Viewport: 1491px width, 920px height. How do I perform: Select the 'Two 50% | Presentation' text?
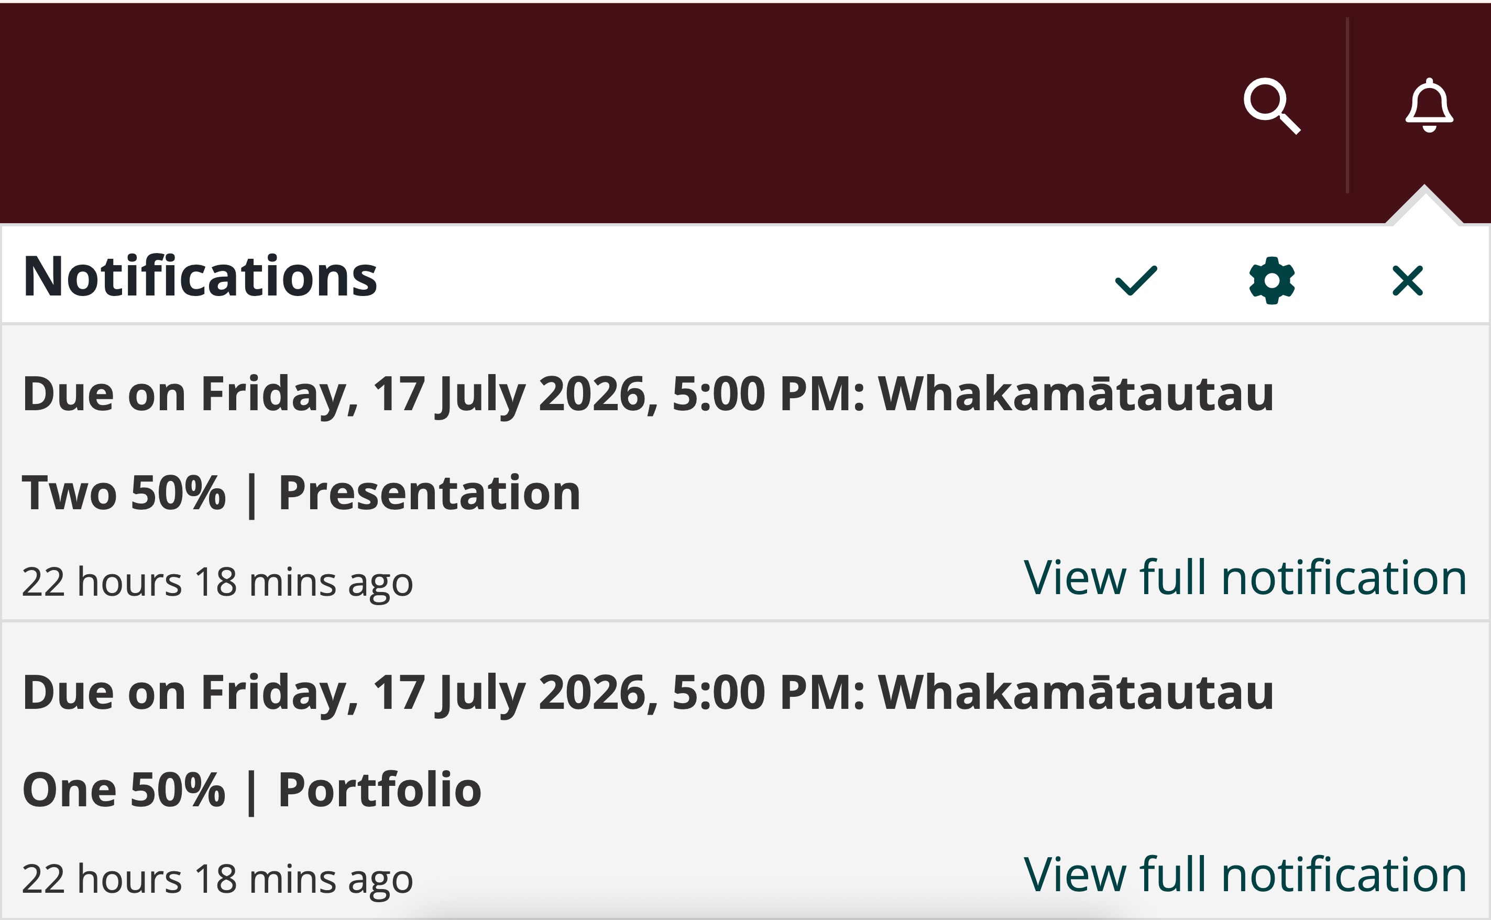tap(301, 494)
